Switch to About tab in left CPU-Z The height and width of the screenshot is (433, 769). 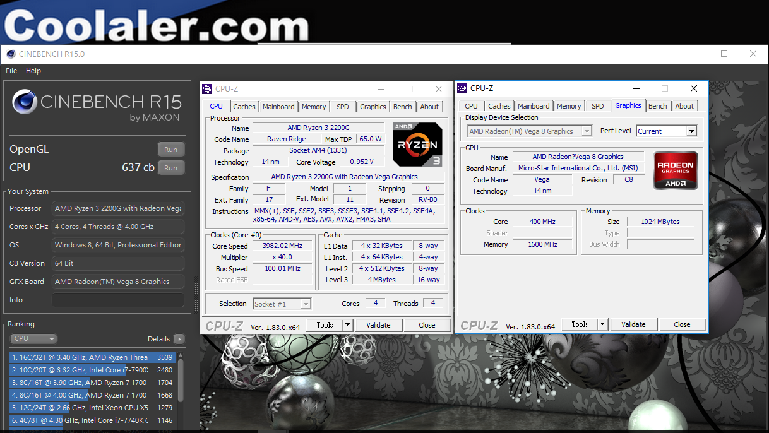[429, 107]
